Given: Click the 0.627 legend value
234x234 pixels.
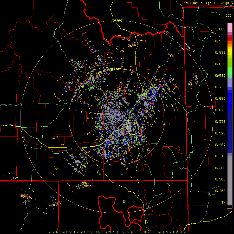Looking at the screenshot, I should click(x=220, y=110).
